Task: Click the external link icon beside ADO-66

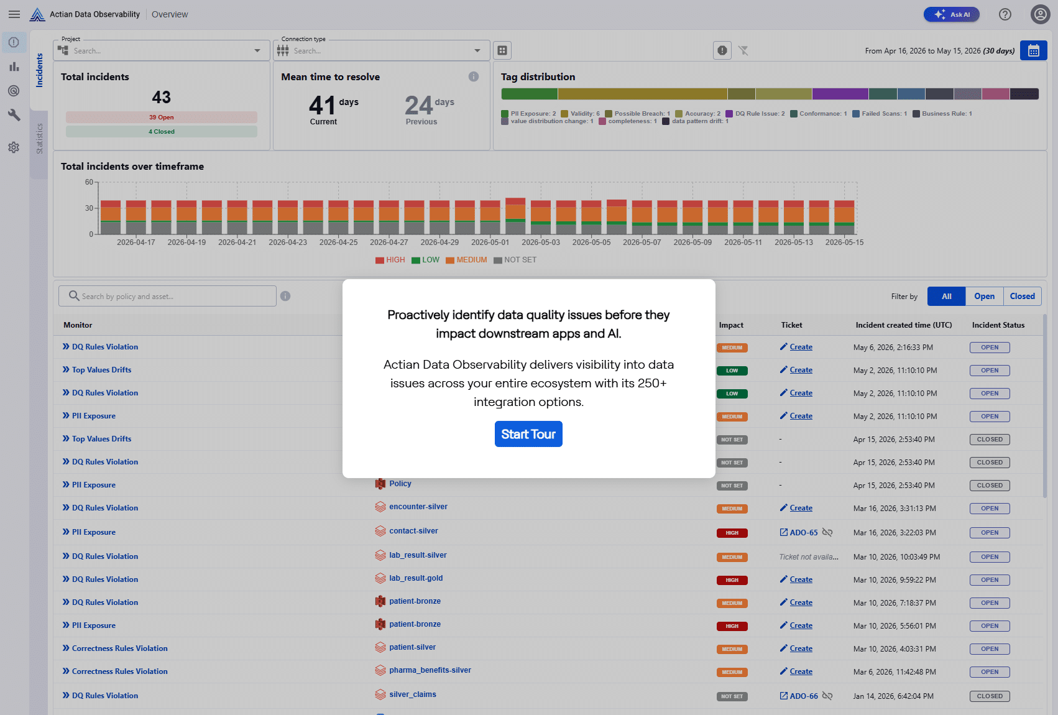Action: (x=784, y=696)
